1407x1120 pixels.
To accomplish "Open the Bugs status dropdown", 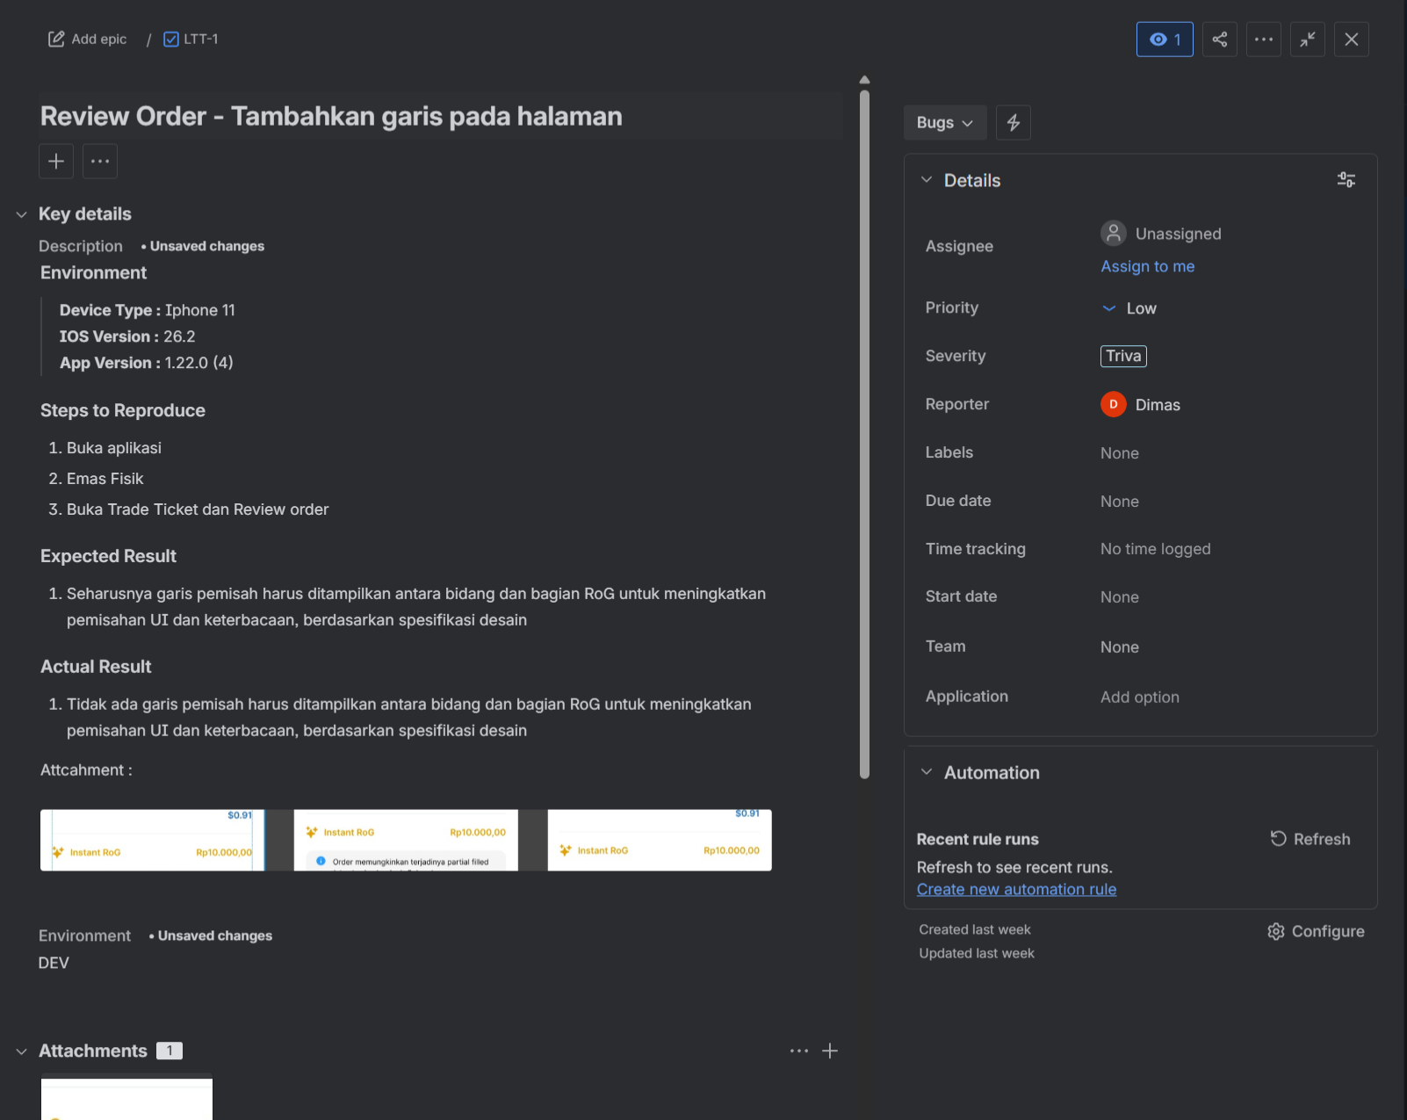I will (x=945, y=122).
